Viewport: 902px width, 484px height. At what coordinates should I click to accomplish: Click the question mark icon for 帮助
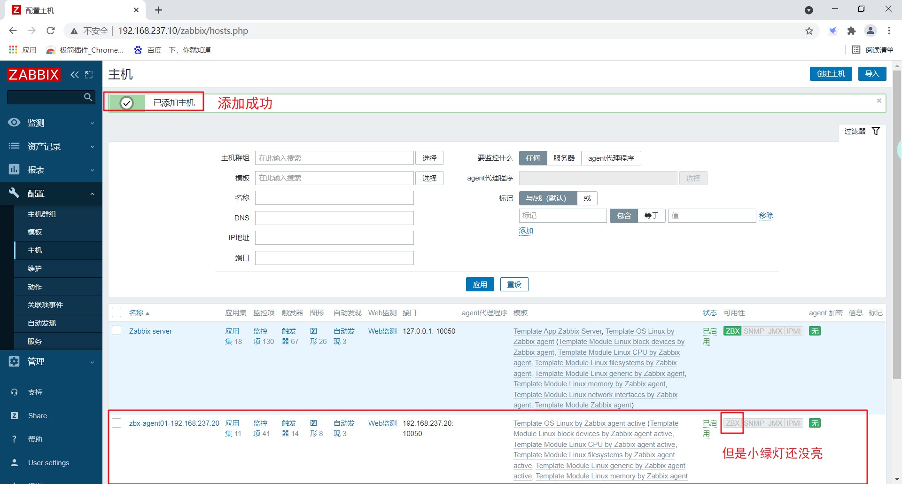click(14, 439)
